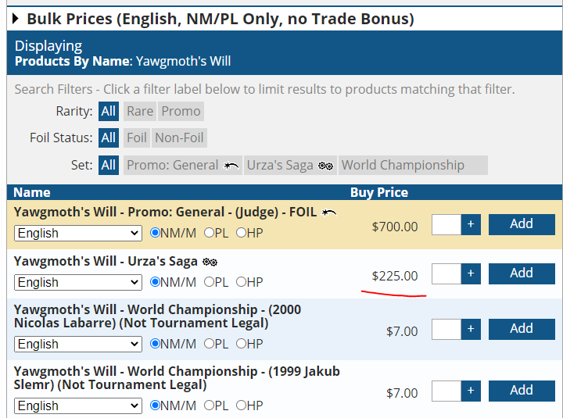This screenshot has width=563, height=418.
Task: Select Foil in Foil Status filter
Action: click(x=137, y=138)
